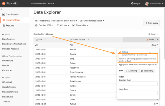This screenshot has height=106, width=165.
Task: Sort ROAS in Descending order
Action: pos(147,71)
